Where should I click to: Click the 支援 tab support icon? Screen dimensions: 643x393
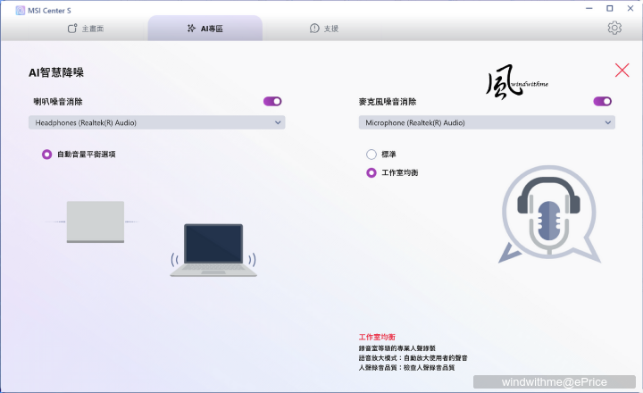pyautogui.click(x=313, y=29)
